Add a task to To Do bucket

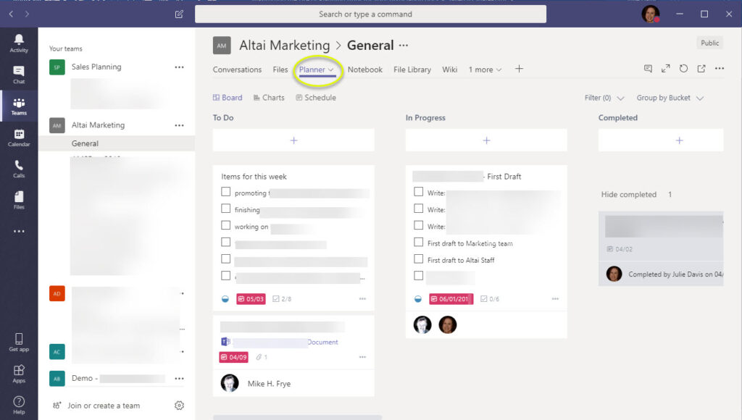293,140
